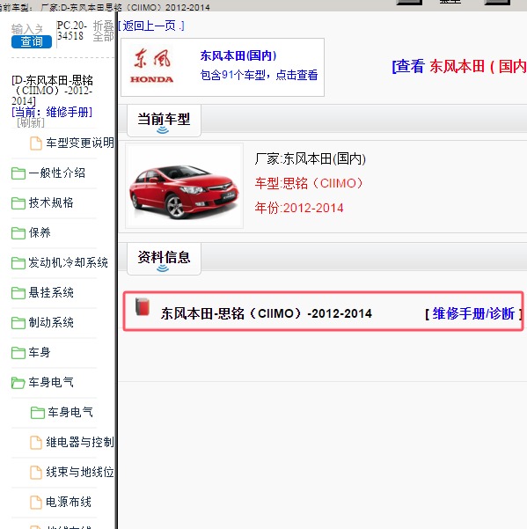Click the folder icon next to 车身

18,353
